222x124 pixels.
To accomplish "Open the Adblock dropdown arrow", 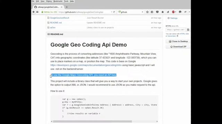I will click(x=176, y=12).
